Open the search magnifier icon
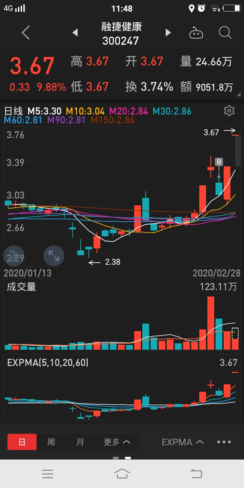This screenshot has width=244, height=488. [x=225, y=33]
